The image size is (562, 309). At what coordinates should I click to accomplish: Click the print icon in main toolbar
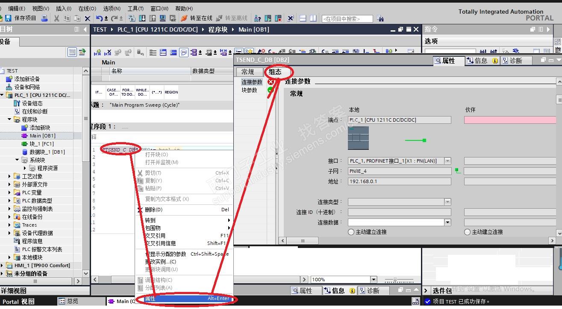click(x=44, y=18)
